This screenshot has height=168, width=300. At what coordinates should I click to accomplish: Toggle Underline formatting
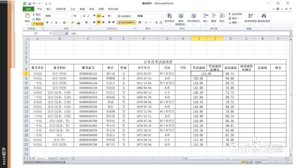click(x=56, y=22)
